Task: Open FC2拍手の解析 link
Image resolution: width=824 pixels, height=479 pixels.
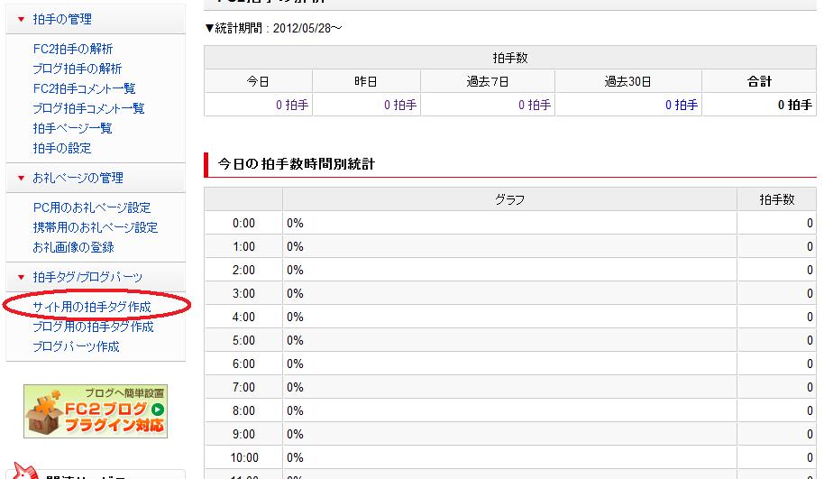Action: [x=73, y=49]
